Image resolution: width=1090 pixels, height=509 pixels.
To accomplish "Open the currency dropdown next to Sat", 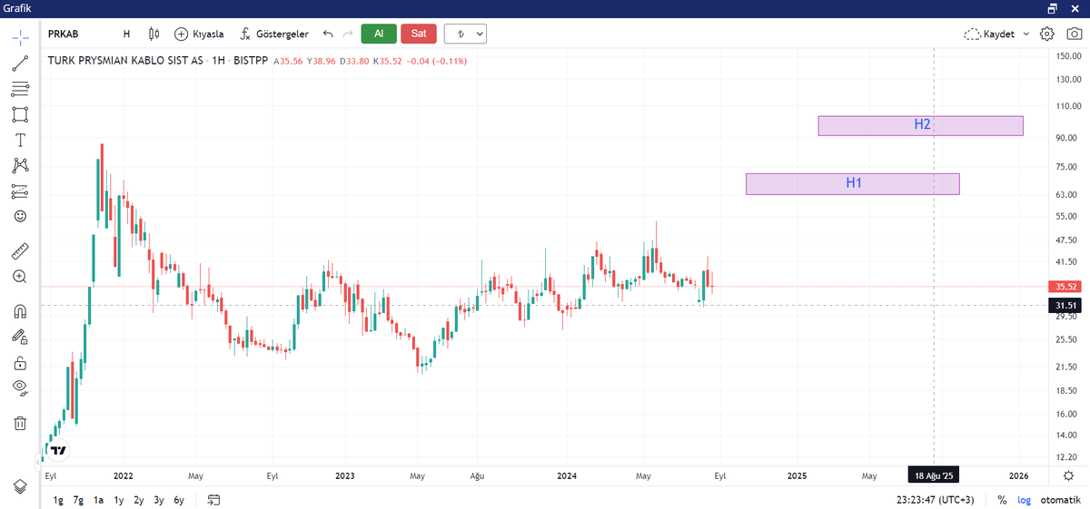I will pos(465,34).
